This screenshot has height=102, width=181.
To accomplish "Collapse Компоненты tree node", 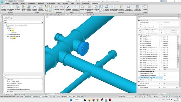I will (6, 27).
